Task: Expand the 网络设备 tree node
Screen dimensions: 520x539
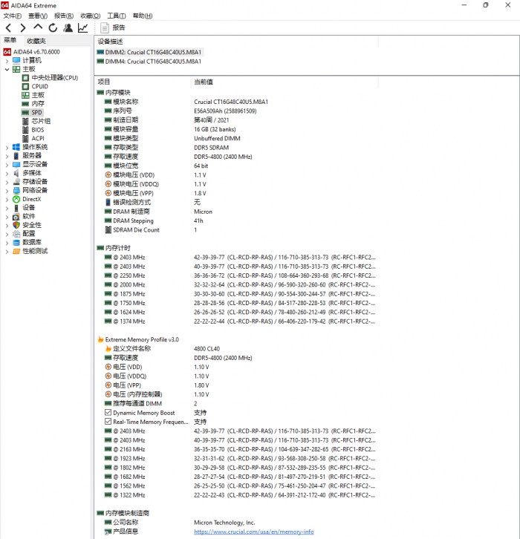Action: tap(7, 191)
